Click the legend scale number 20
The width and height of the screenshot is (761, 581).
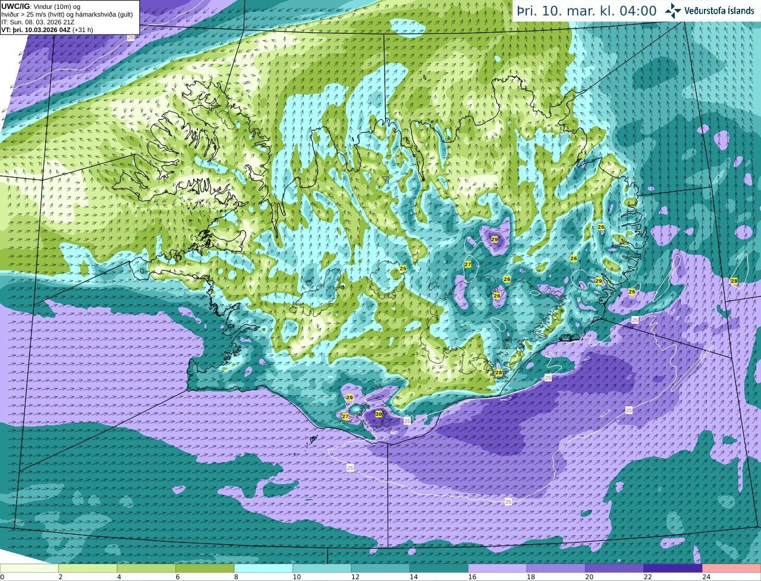(x=589, y=577)
